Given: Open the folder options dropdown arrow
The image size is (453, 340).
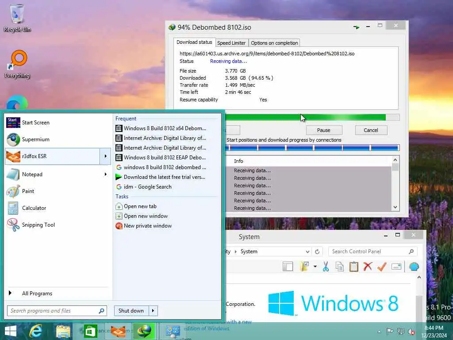Looking at the screenshot, I should coord(315,267).
